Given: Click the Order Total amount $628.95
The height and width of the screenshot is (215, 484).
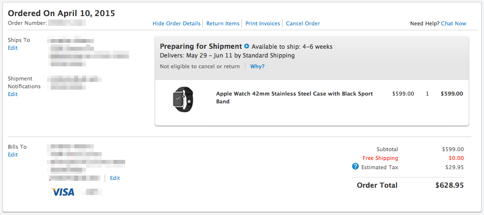Looking at the screenshot, I should pyautogui.click(x=449, y=185).
